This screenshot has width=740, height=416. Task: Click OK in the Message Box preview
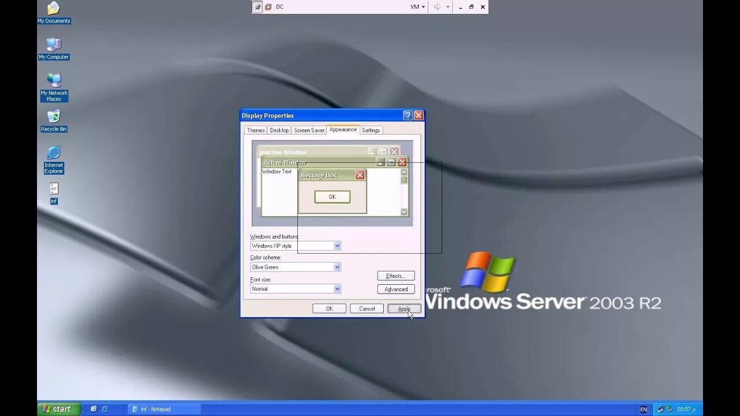(x=332, y=197)
